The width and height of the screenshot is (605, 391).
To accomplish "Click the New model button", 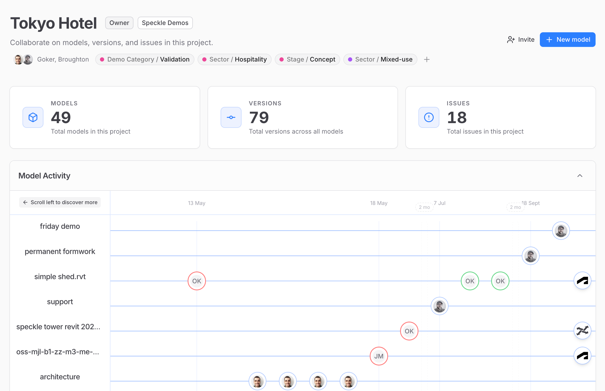I will (567, 40).
